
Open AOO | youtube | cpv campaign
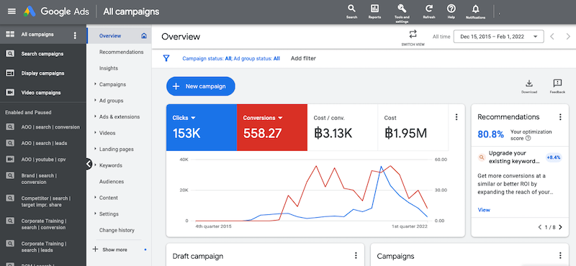coord(43,159)
